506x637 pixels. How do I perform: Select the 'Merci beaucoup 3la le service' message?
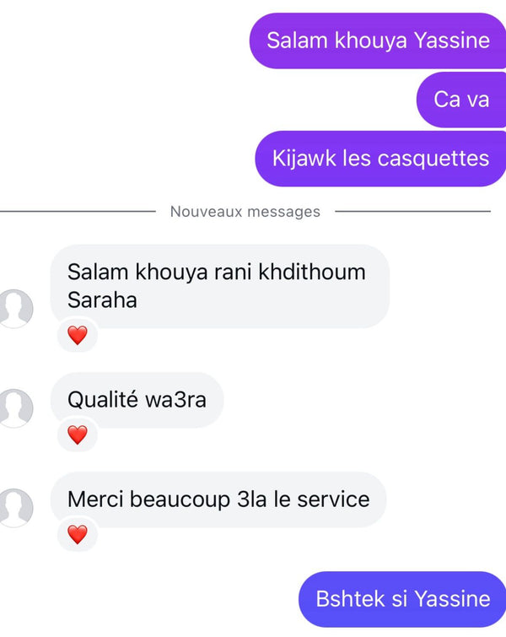pyautogui.click(x=218, y=499)
